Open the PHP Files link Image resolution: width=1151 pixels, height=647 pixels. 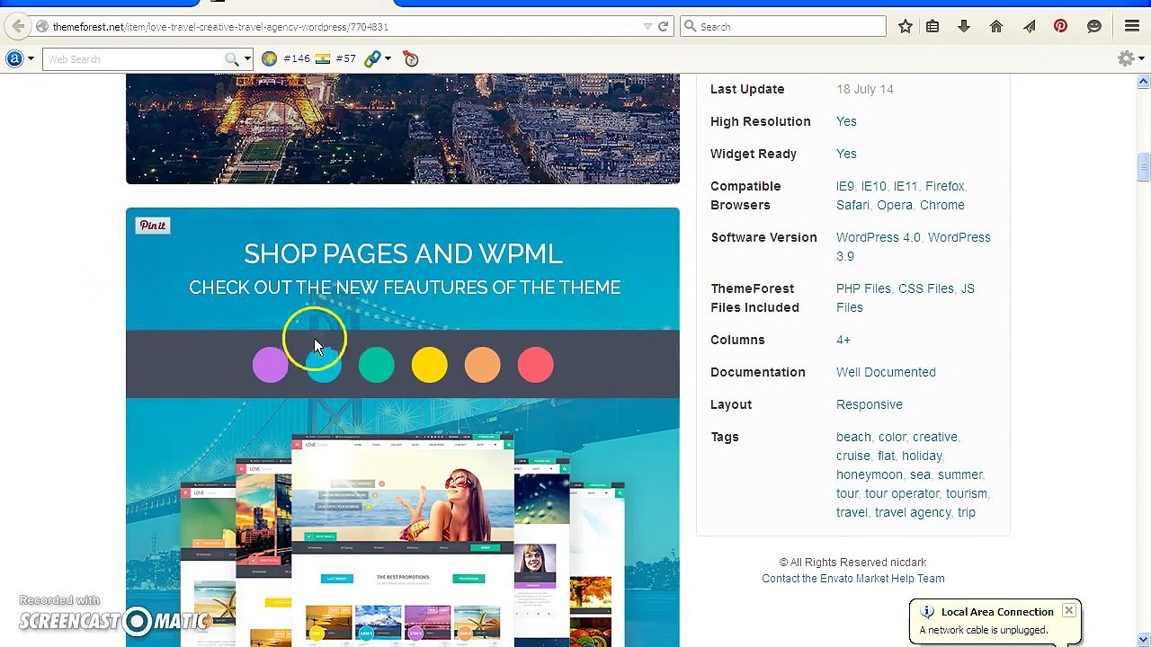[863, 288]
